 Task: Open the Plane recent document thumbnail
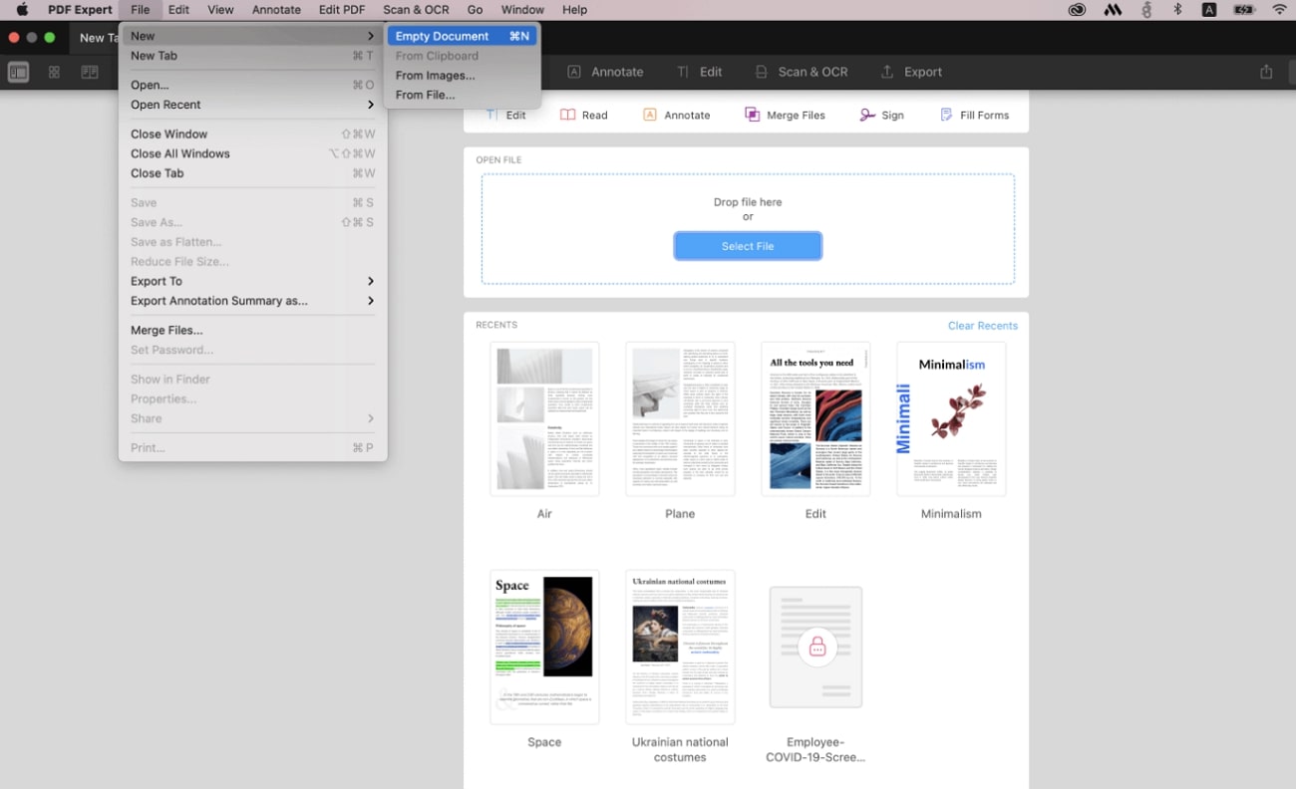pyautogui.click(x=680, y=419)
